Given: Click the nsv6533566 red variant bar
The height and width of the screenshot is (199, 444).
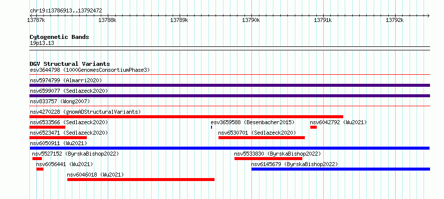Looking at the screenshot, I should point(47,127).
